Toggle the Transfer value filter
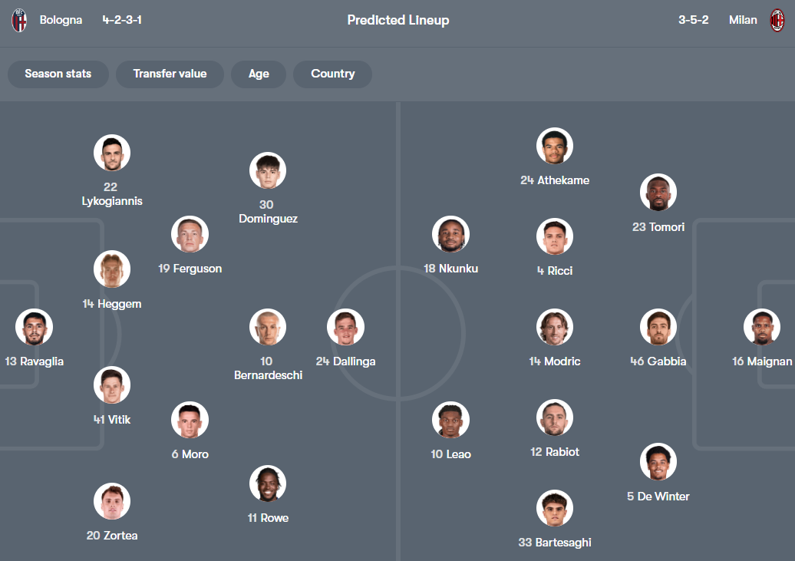 (x=170, y=74)
